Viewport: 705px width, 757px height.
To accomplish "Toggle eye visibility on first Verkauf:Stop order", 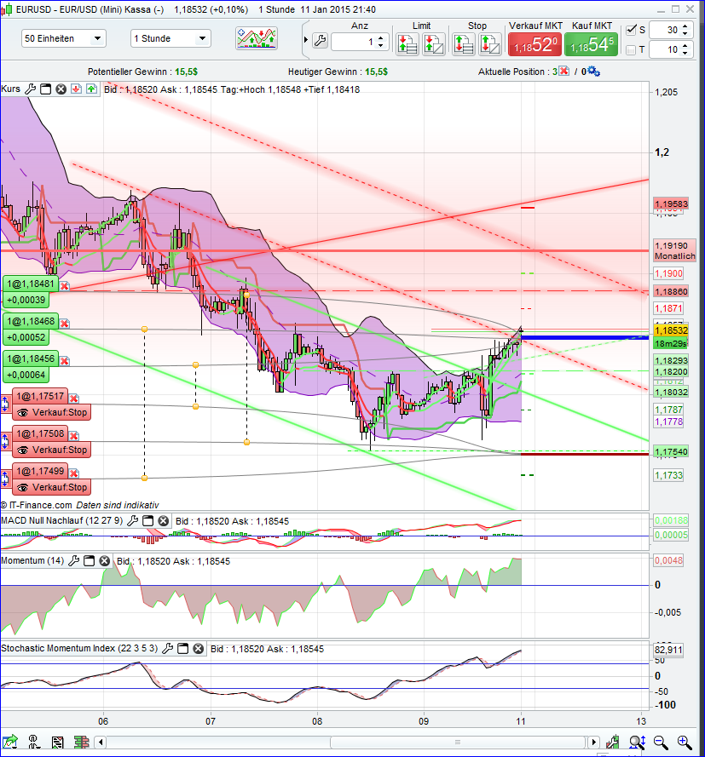I will (x=21, y=413).
